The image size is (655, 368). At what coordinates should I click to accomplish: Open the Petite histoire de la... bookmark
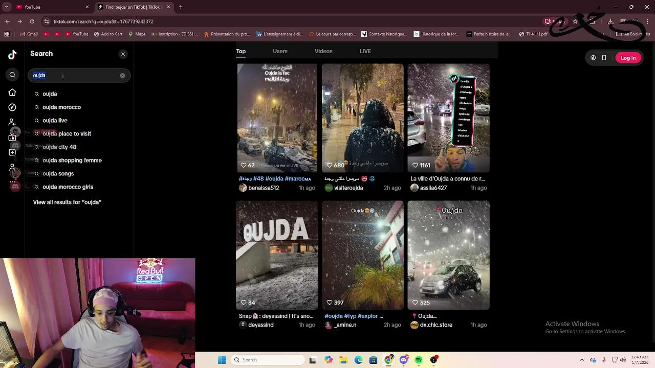point(488,34)
